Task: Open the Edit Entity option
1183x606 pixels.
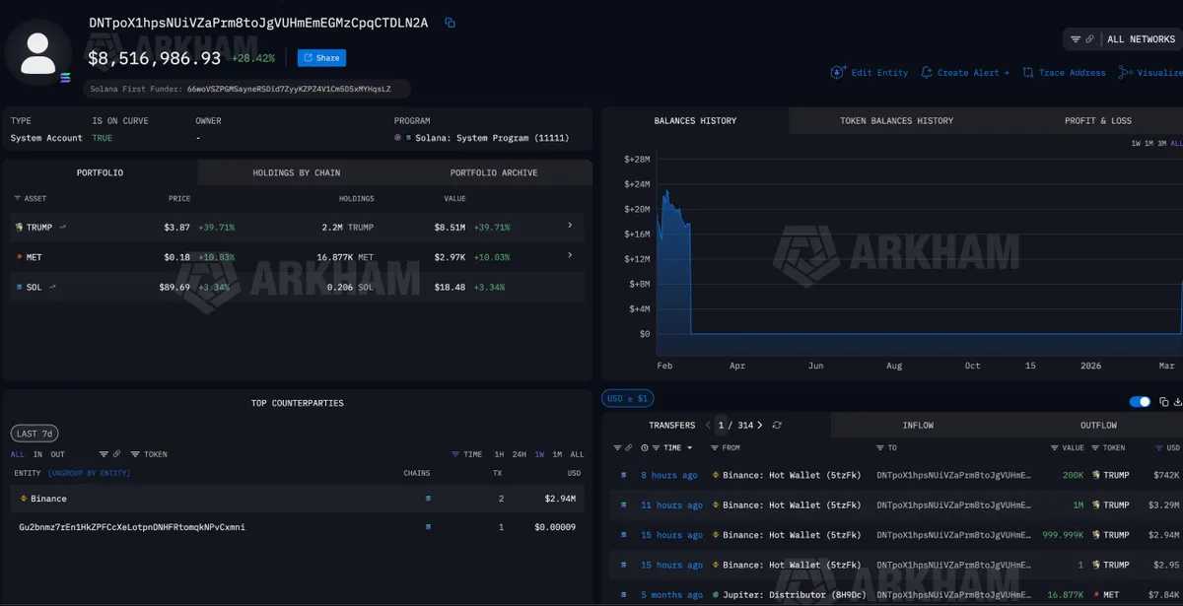Action: click(870, 72)
